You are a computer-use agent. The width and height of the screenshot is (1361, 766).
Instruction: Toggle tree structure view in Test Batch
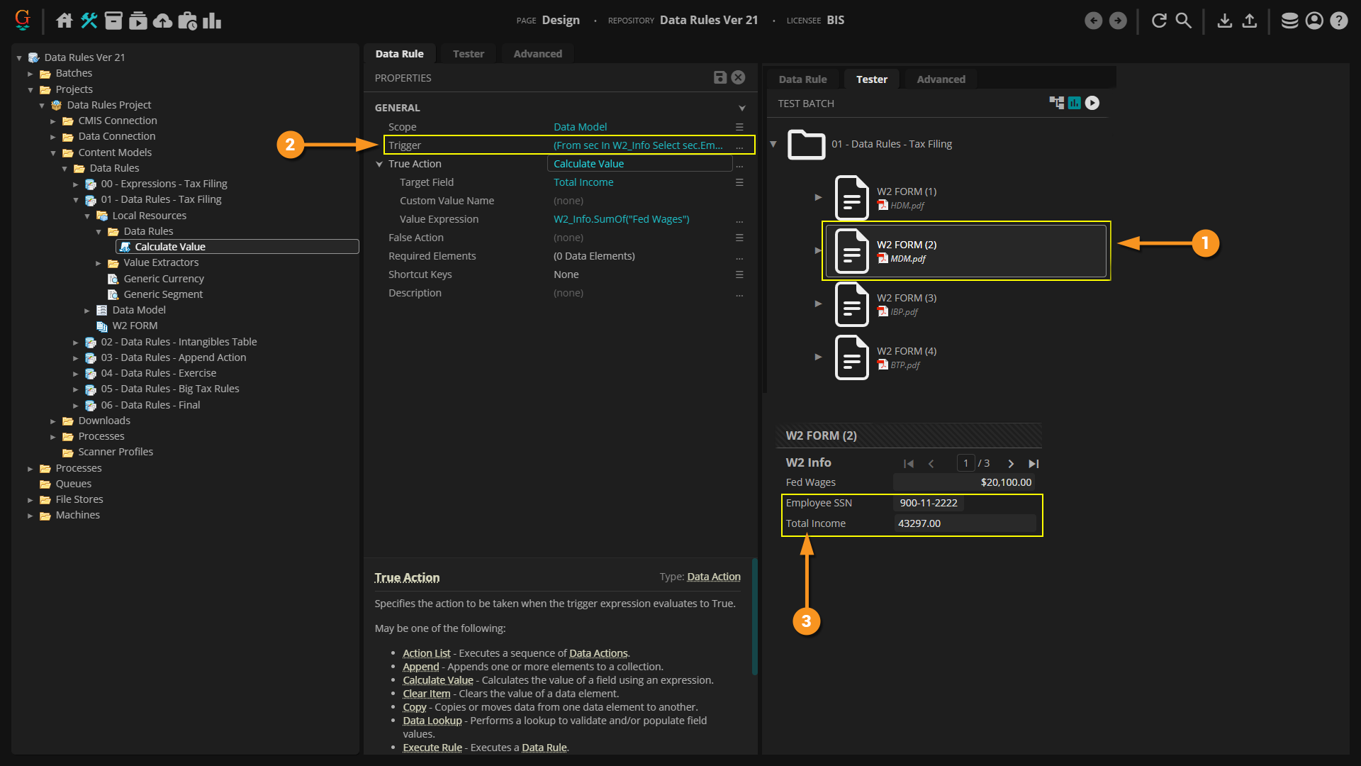click(1056, 103)
